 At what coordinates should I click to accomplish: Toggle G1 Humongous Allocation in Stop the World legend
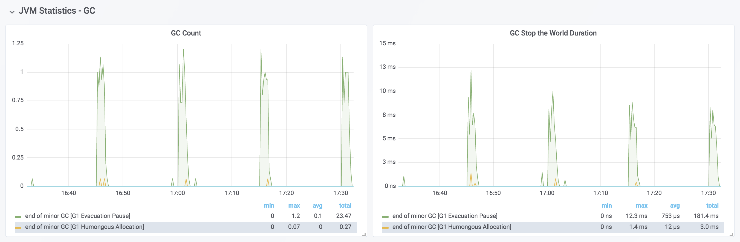[x=452, y=227]
